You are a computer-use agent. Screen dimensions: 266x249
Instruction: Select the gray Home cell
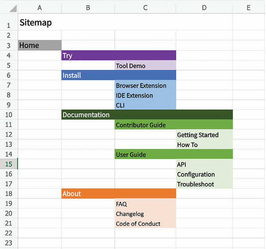point(39,45)
